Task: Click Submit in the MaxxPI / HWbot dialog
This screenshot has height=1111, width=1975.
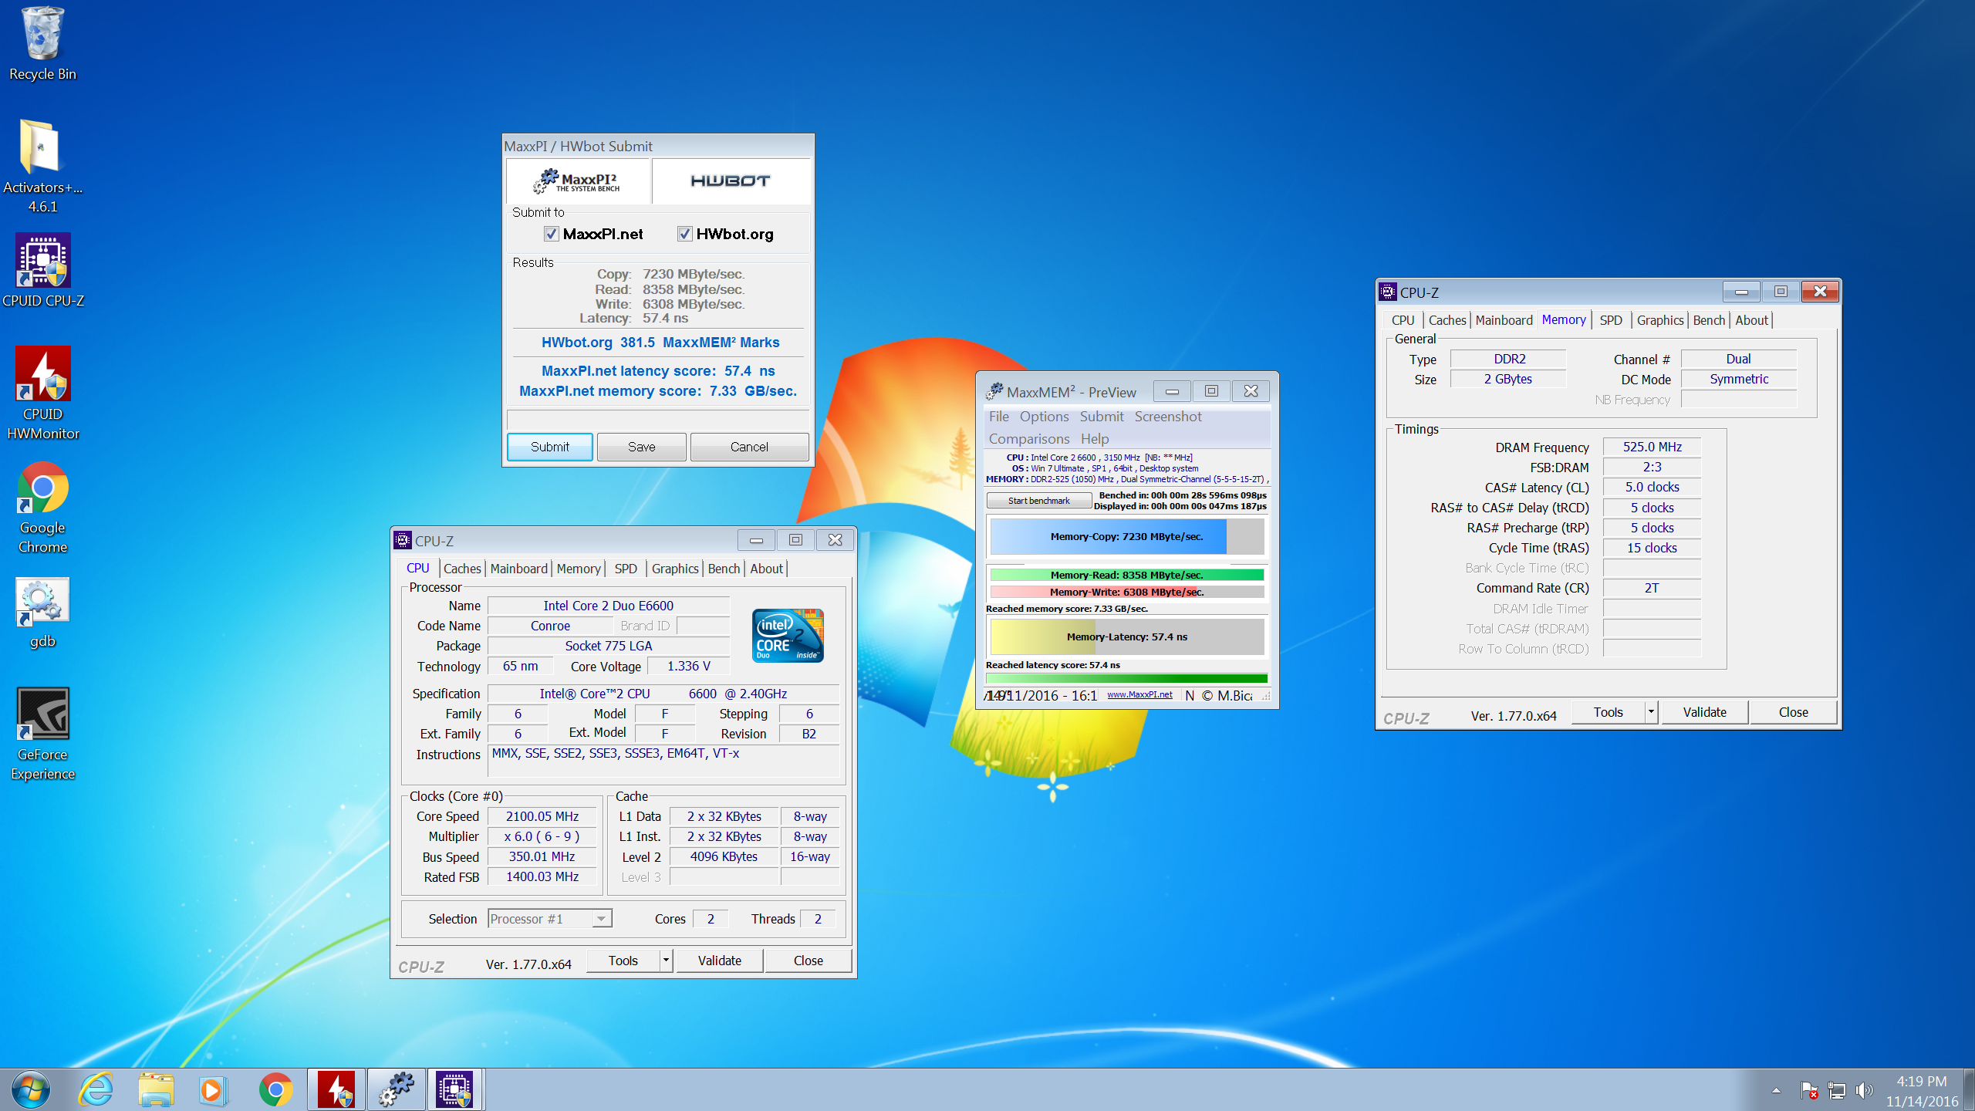Action: pos(549,447)
